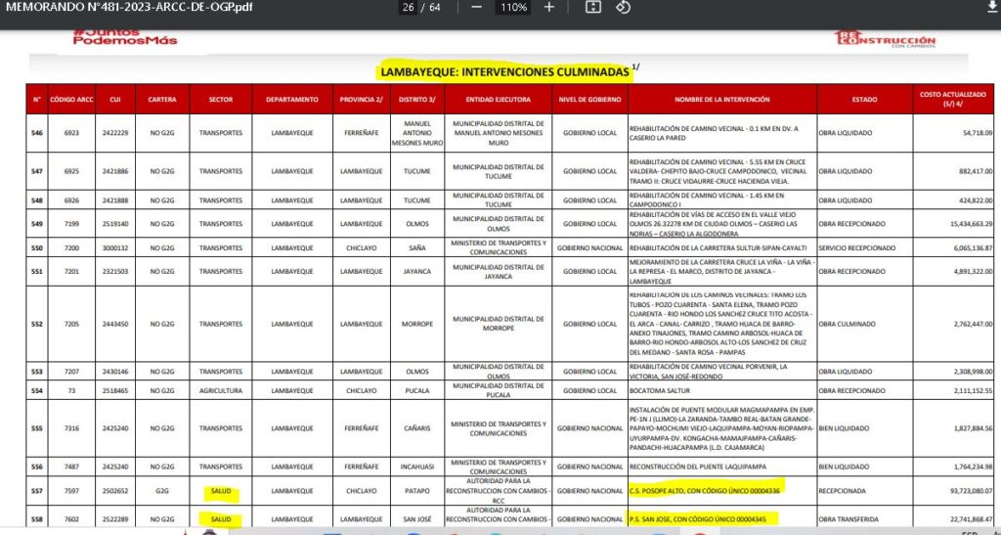Screen dimensions: 1001x535
Task: Select CUI value 2422229 in row 546
Action: (115, 133)
